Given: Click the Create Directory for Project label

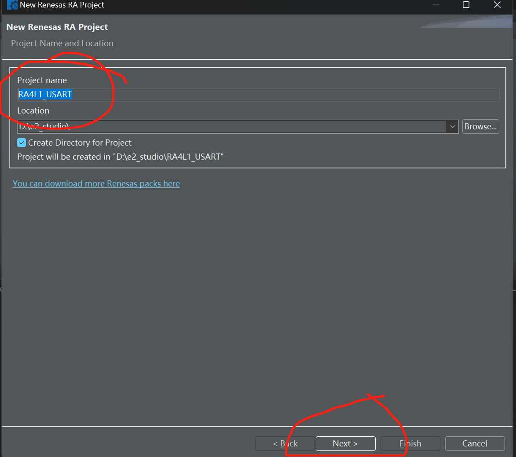Looking at the screenshot, I should pos(80,143).
